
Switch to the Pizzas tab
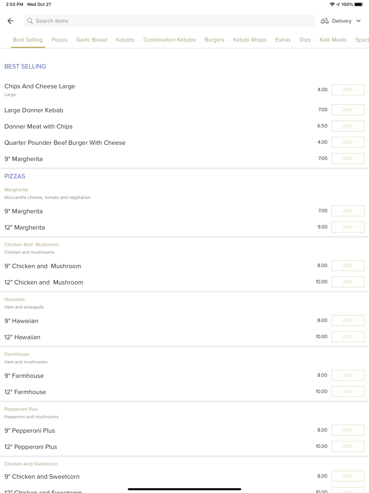(x=59, y=40)
